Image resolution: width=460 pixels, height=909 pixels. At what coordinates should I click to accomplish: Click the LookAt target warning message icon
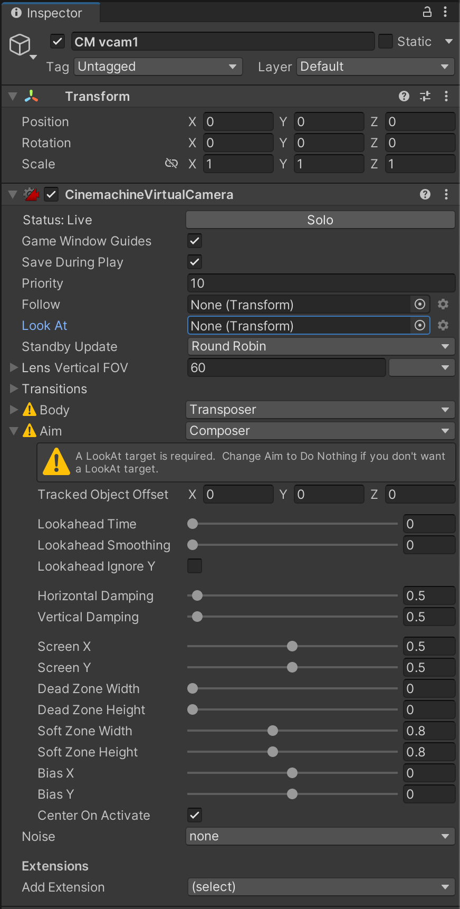coord(56,461)
